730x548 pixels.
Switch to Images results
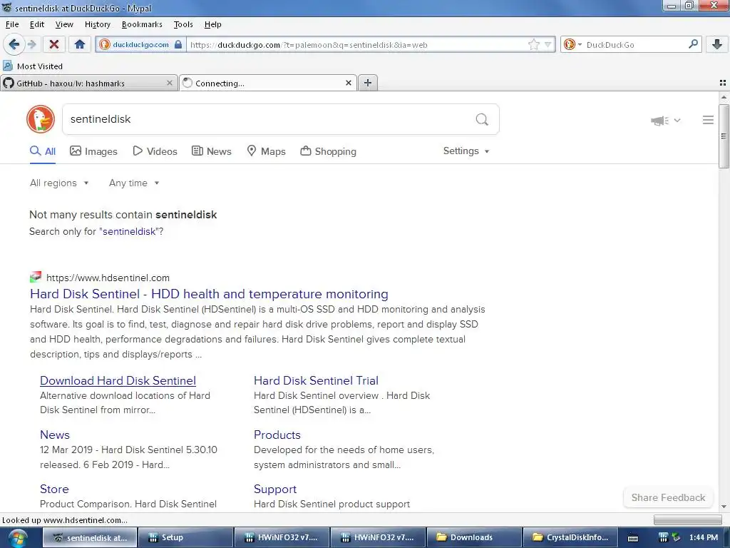[93, 151]
